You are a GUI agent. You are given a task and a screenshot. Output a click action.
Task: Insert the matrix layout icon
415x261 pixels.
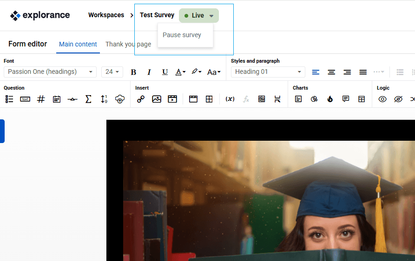pos(262,99)
